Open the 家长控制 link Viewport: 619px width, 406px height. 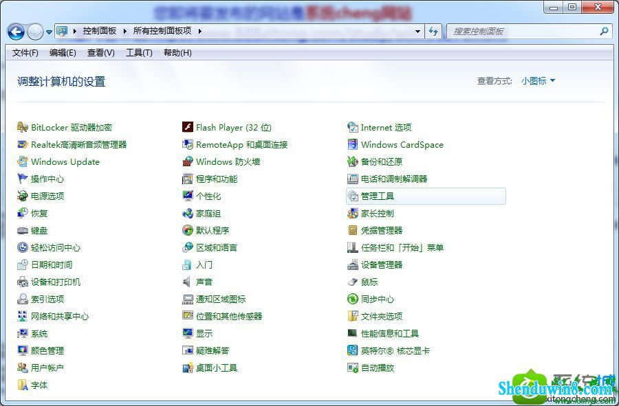[x=378, y=213]
